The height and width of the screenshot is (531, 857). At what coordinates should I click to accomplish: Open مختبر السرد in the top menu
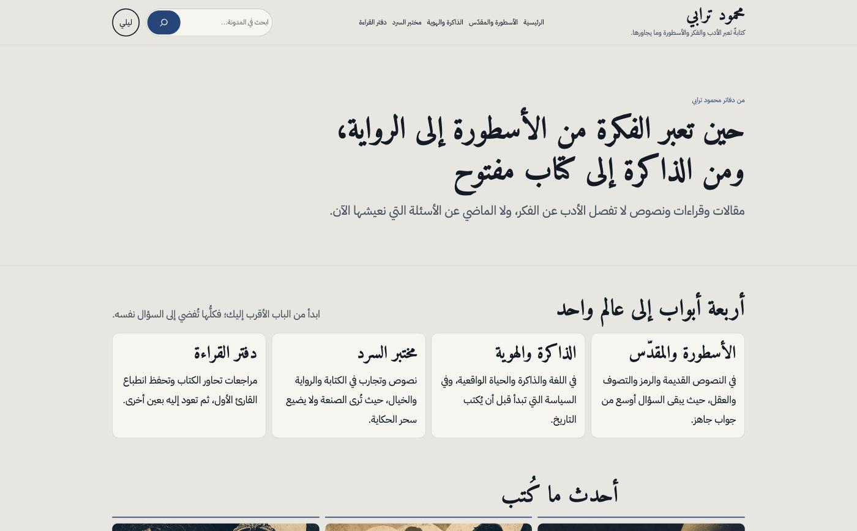point(407,23)
